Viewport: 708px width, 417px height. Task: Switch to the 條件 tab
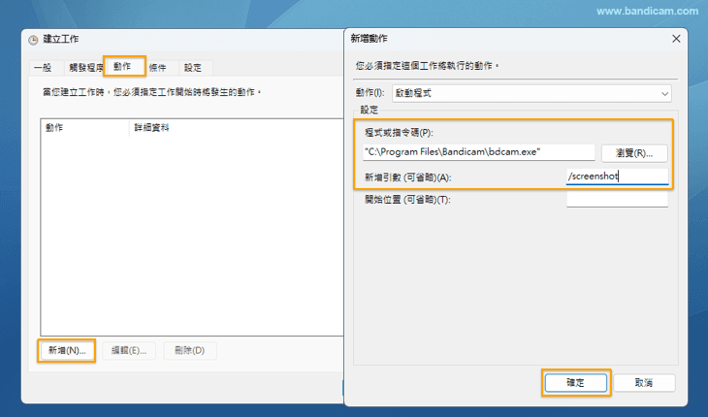point(158,68)
